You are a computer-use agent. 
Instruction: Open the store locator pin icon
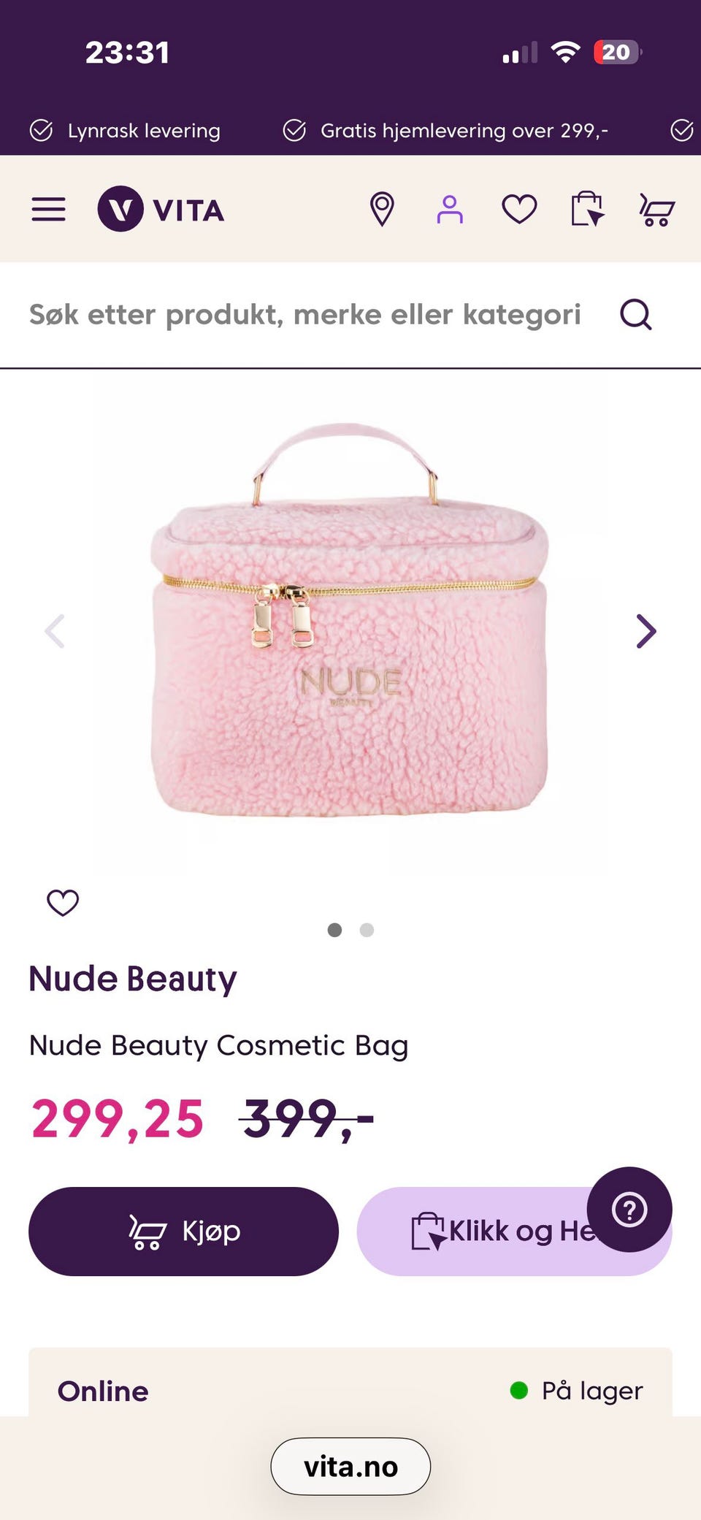(x=382, y=210)
